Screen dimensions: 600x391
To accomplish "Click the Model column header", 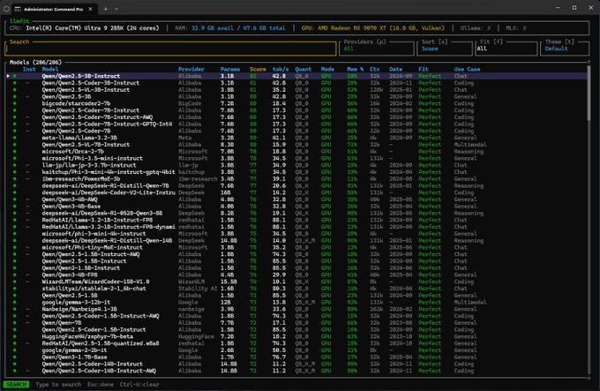I will (50, 69).
